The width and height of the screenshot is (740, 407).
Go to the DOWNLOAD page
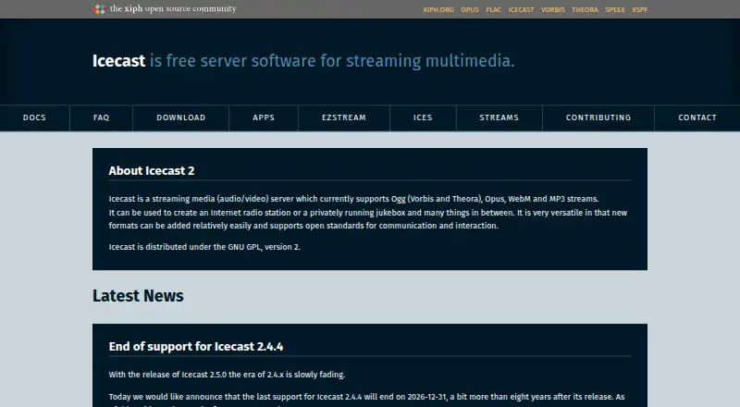(x=180, y=117)
